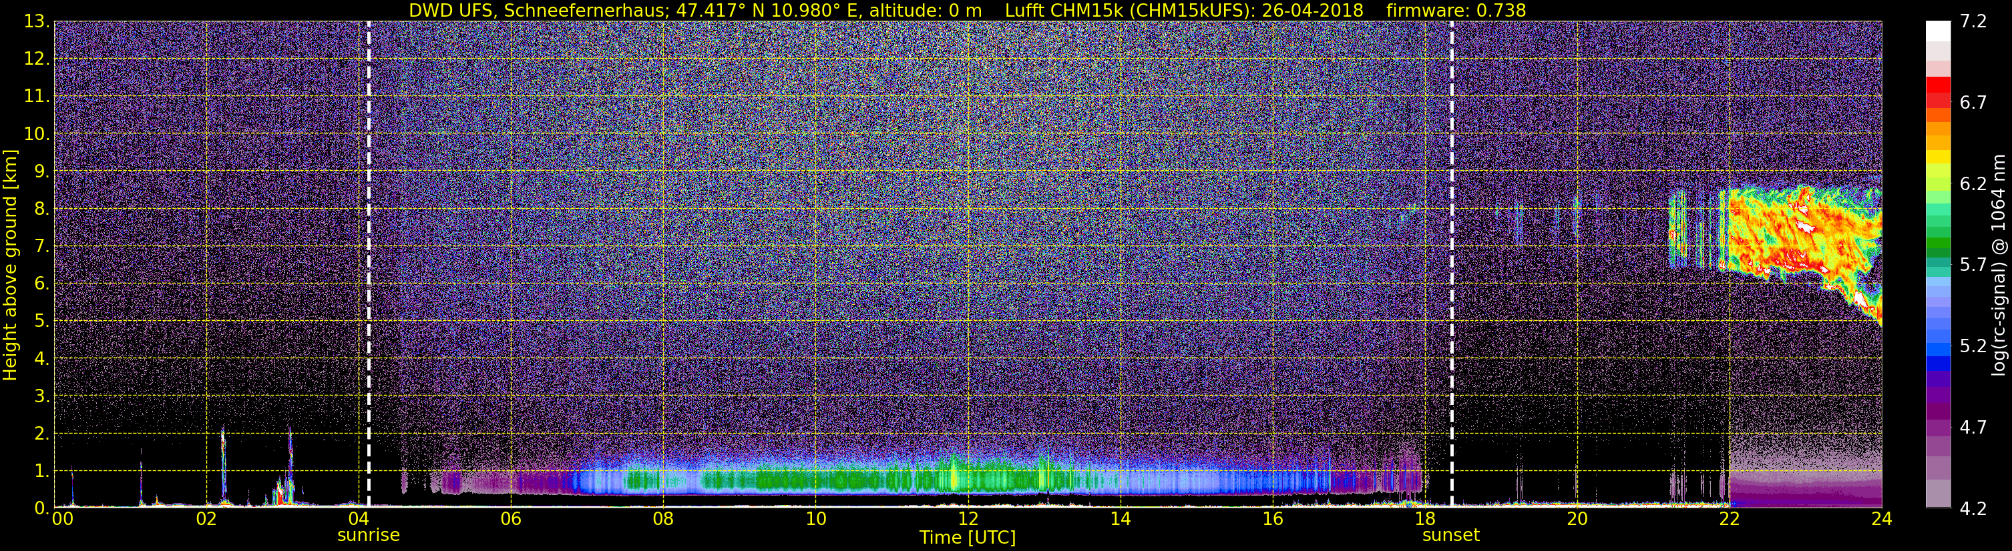This screenshot has height=551, width=2012.
Task: Click the colorbar tick label 6.2
Action: (1973, 184)
